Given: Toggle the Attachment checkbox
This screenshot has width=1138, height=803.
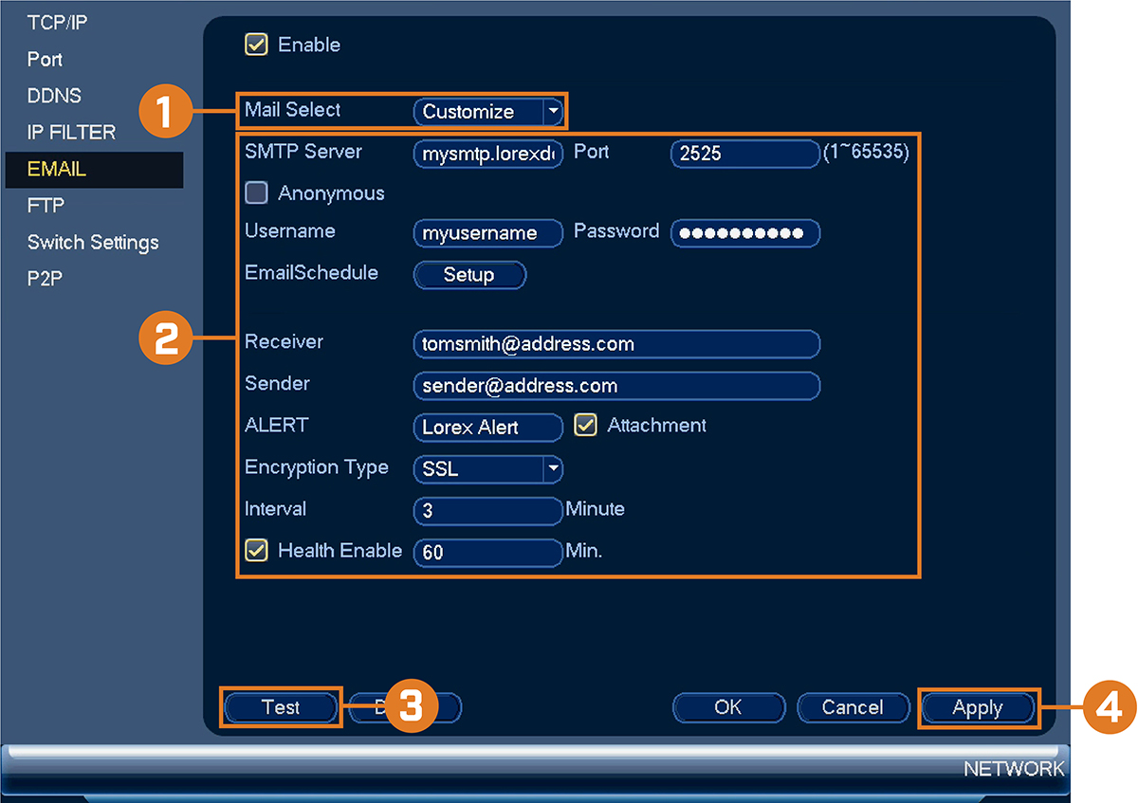Looking at the screenshot, I should (586, 426).
